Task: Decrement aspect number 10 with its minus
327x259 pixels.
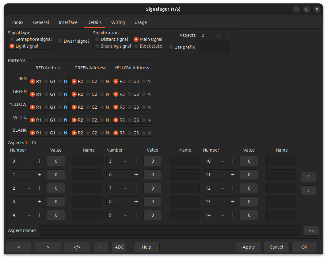Action: pyautogui.click(x=222, y=161)
